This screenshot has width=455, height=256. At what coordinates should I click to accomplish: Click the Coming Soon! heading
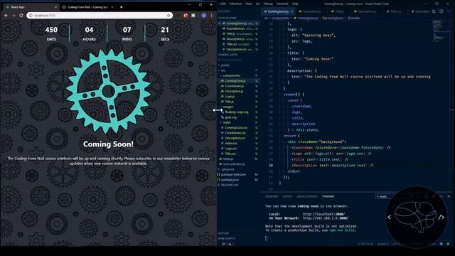(x=108, y=144)
